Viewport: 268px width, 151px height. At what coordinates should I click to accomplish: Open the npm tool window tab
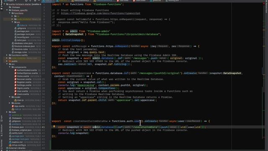coord(2,118)
